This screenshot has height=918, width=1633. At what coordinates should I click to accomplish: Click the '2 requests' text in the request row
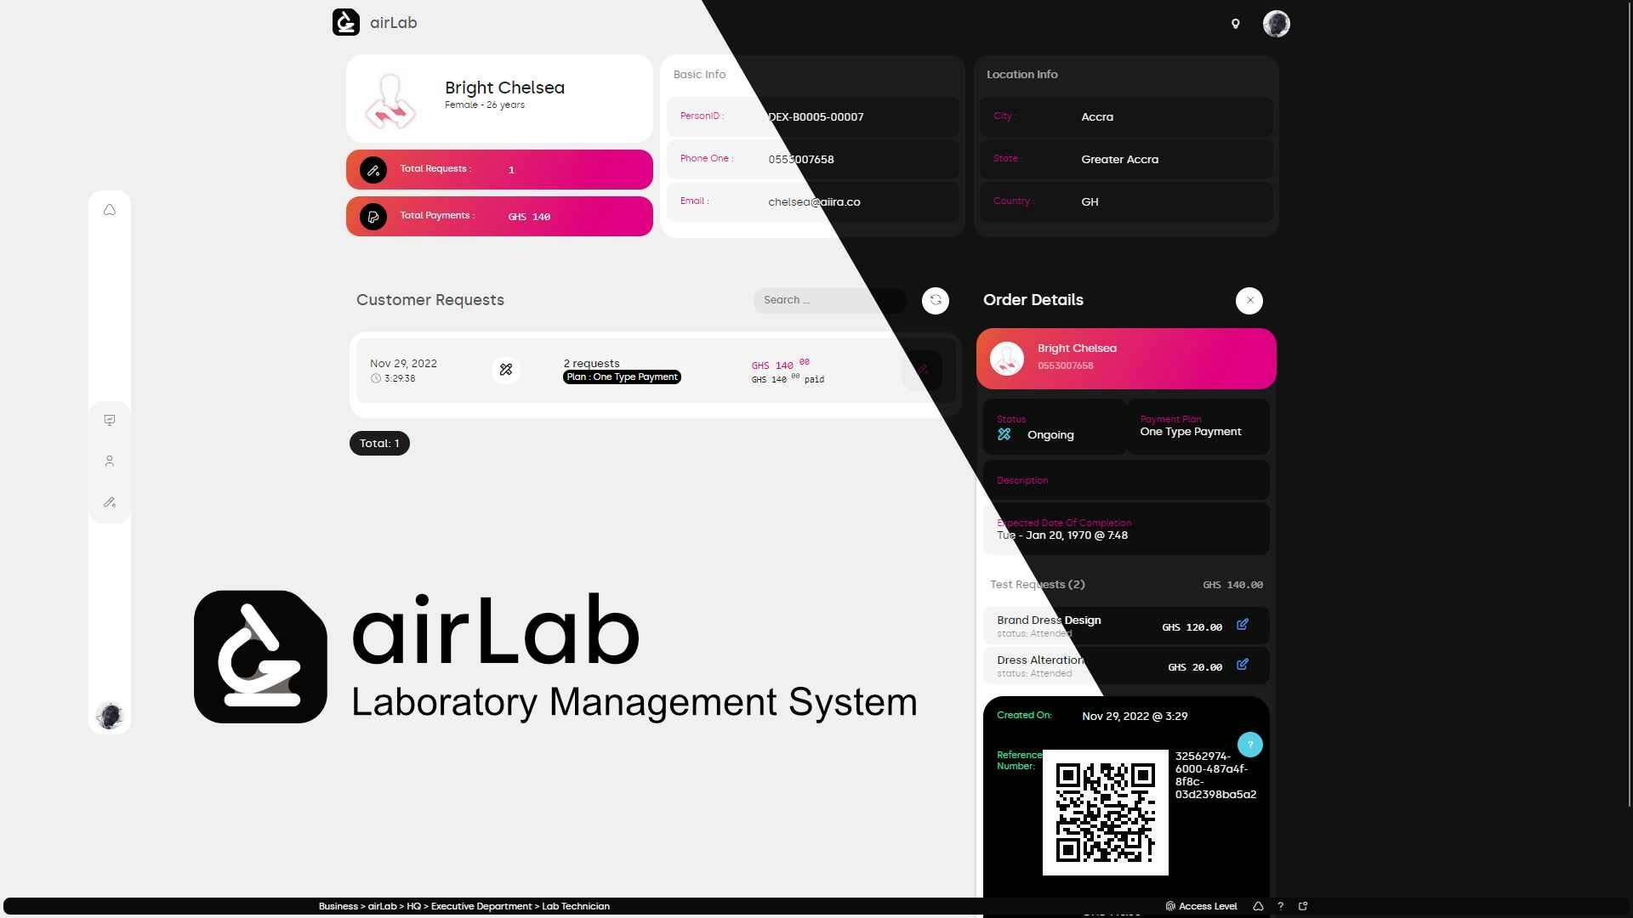(591, 364)
